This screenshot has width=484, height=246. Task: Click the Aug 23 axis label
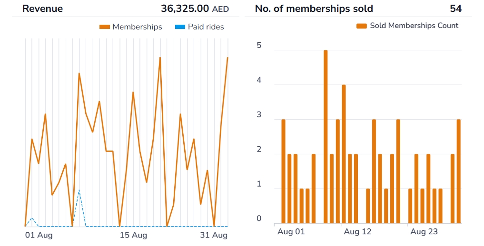click(424, 232)
